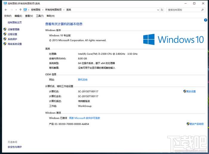Open 设备管理器 from the left sidebar
Screen dimensions: 209x154
point(13,29)
